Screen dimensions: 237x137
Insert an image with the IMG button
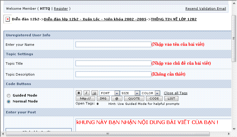coord(103,98)
